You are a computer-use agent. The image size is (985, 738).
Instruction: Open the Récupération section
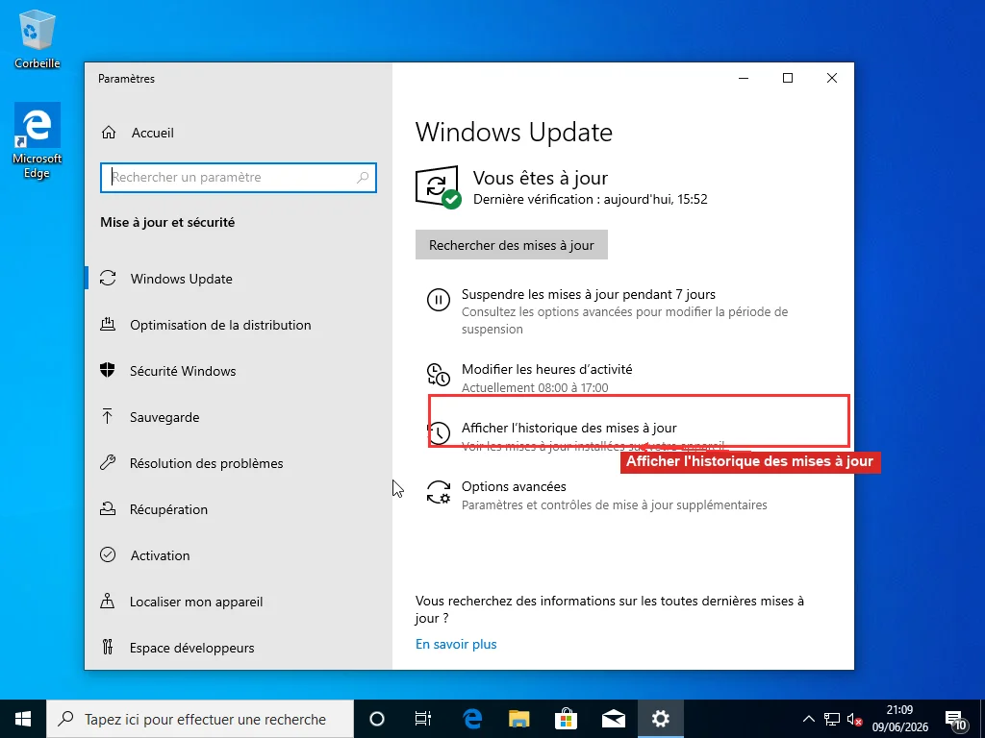tap(239, 509)
